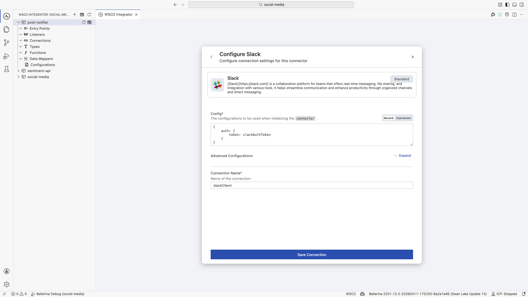Open the More Actions ellipsis menu
The image size is (528, 297).
(522, 15)
